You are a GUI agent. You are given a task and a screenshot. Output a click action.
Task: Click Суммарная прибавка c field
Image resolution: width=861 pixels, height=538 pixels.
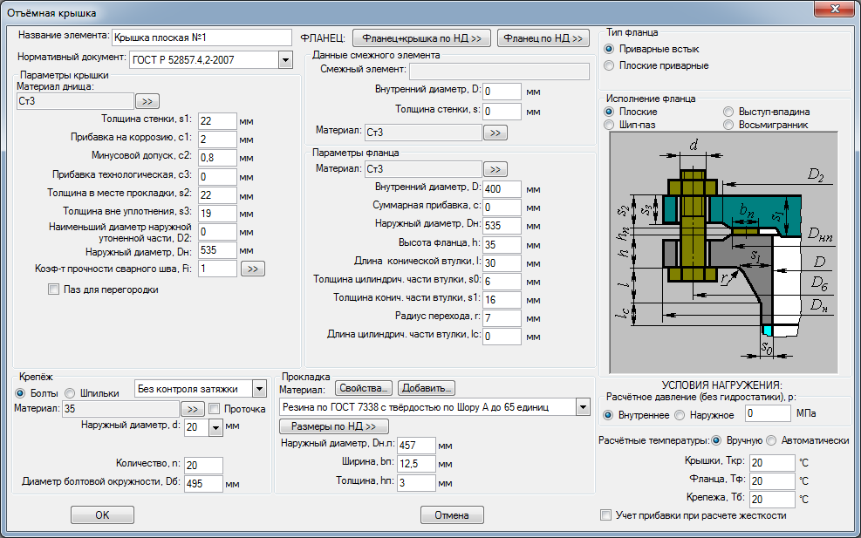click(x=502, y=208)
